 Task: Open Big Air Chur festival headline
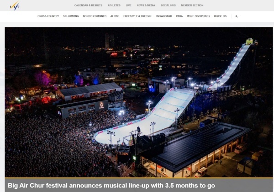click(111, 186)
